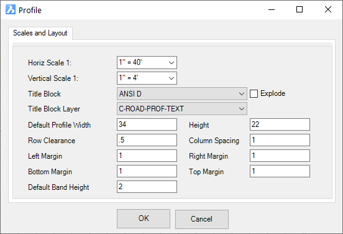Viewport: 343px width, 234px height.
Task: Enable the Explode checkbox
Action: click(x=254, y=93)
